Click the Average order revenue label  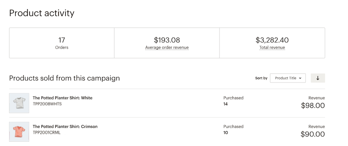(x=167, y=48)
